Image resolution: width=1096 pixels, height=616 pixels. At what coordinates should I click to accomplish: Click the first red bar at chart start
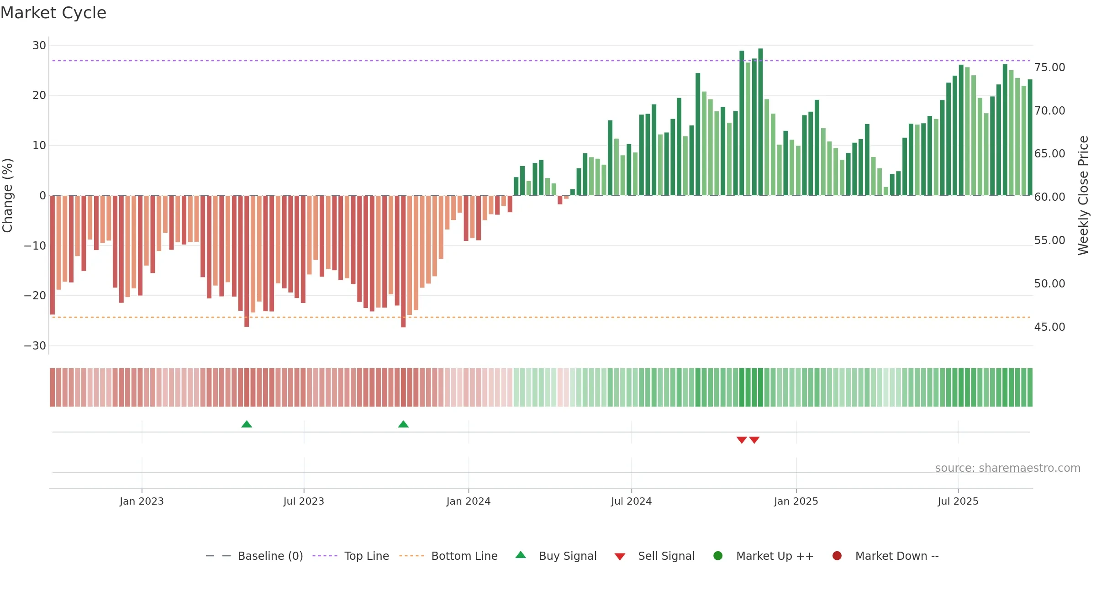pos(53,255)
